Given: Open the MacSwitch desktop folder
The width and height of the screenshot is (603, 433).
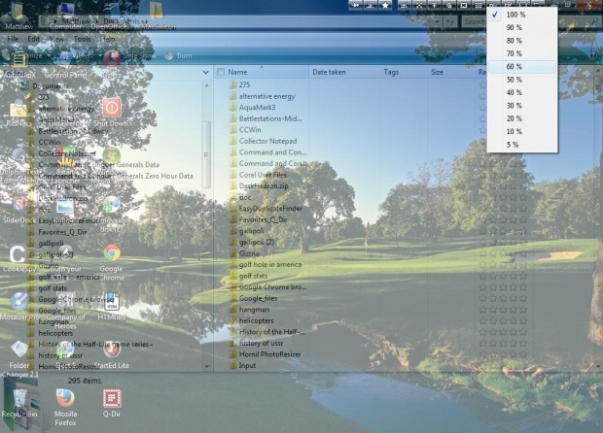Looking at the screenshot, I should (x=158, y=16).
